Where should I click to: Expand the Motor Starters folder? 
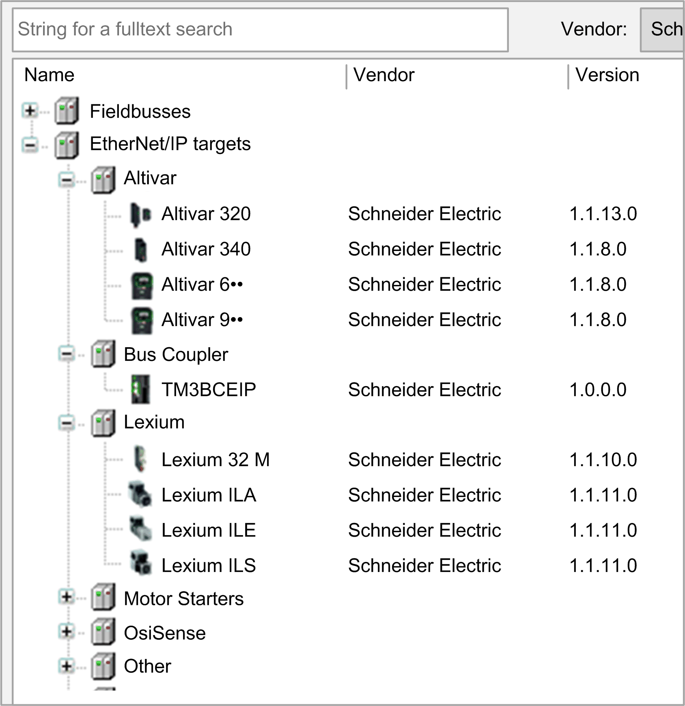[67, 597]
